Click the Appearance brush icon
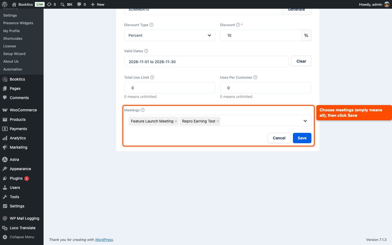Viewport: 392px width, 245px height. pyautogui.click(x=5, y=169)
